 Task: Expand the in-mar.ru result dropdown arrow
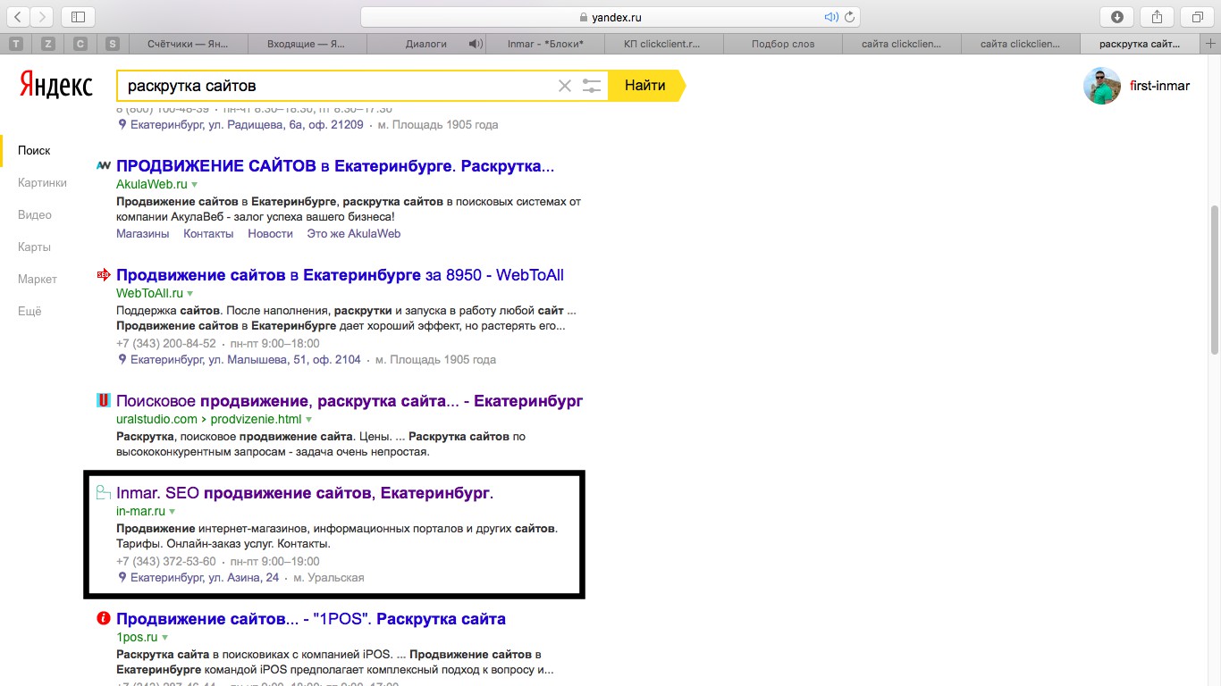(x=173, y=512)
